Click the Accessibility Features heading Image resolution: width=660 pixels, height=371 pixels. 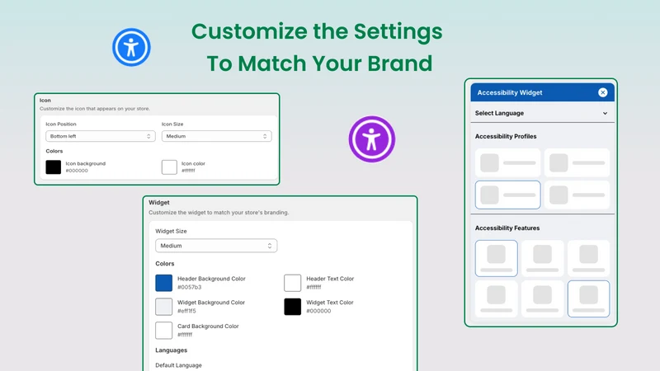[507, 228]
